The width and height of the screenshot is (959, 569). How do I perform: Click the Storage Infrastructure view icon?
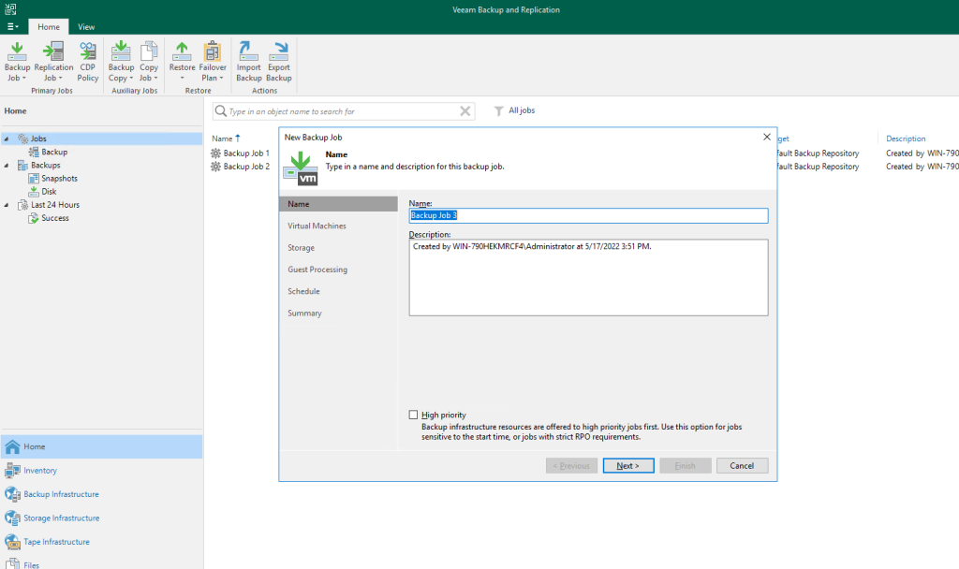[12, 518]
